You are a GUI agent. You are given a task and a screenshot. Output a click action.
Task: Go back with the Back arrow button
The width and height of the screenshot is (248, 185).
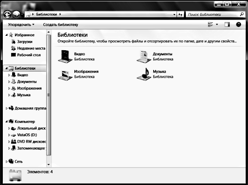(7, 14)
